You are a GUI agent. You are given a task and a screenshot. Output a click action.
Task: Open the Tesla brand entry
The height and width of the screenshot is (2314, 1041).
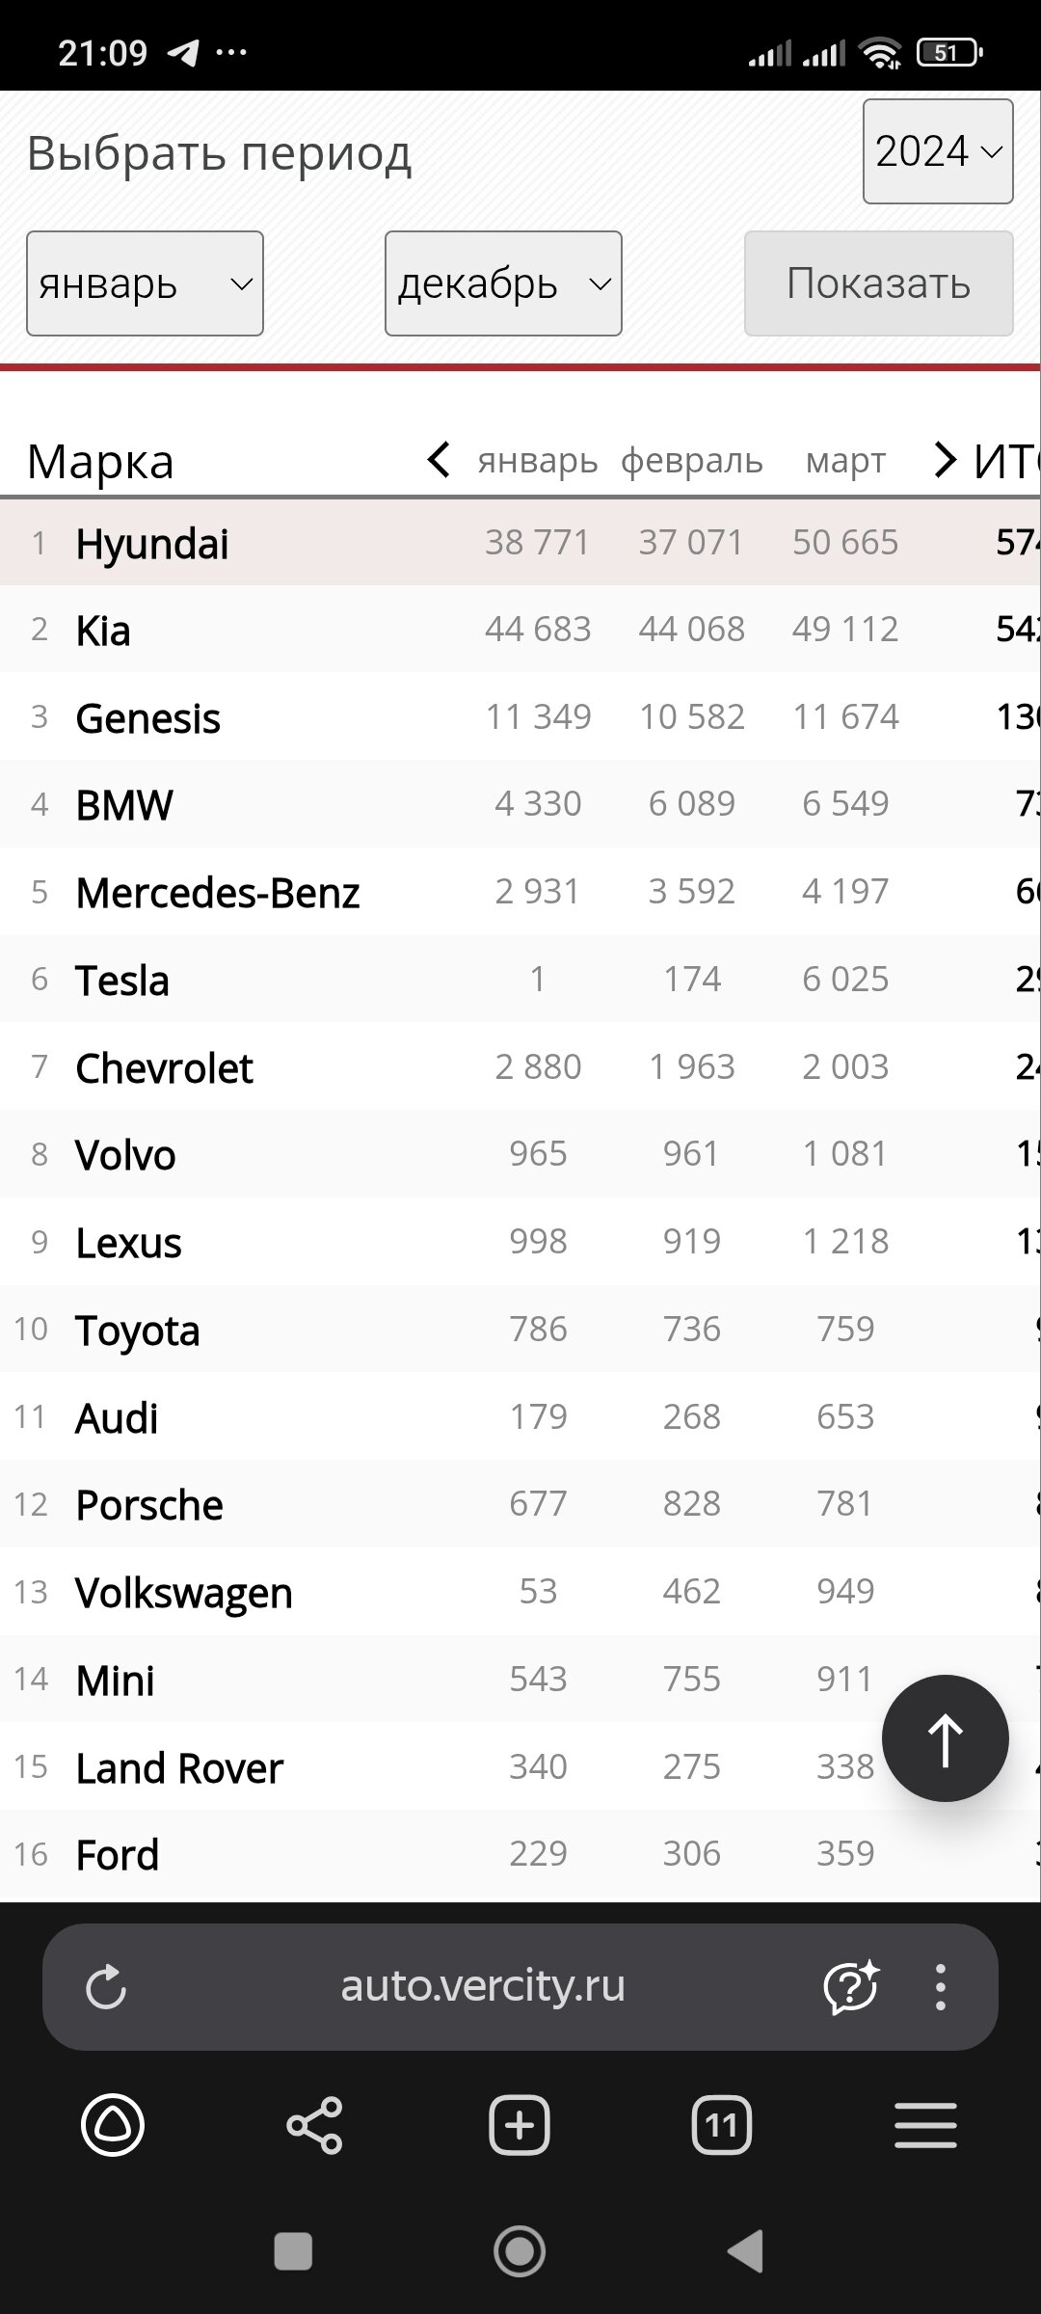click(x=122, y=981)
